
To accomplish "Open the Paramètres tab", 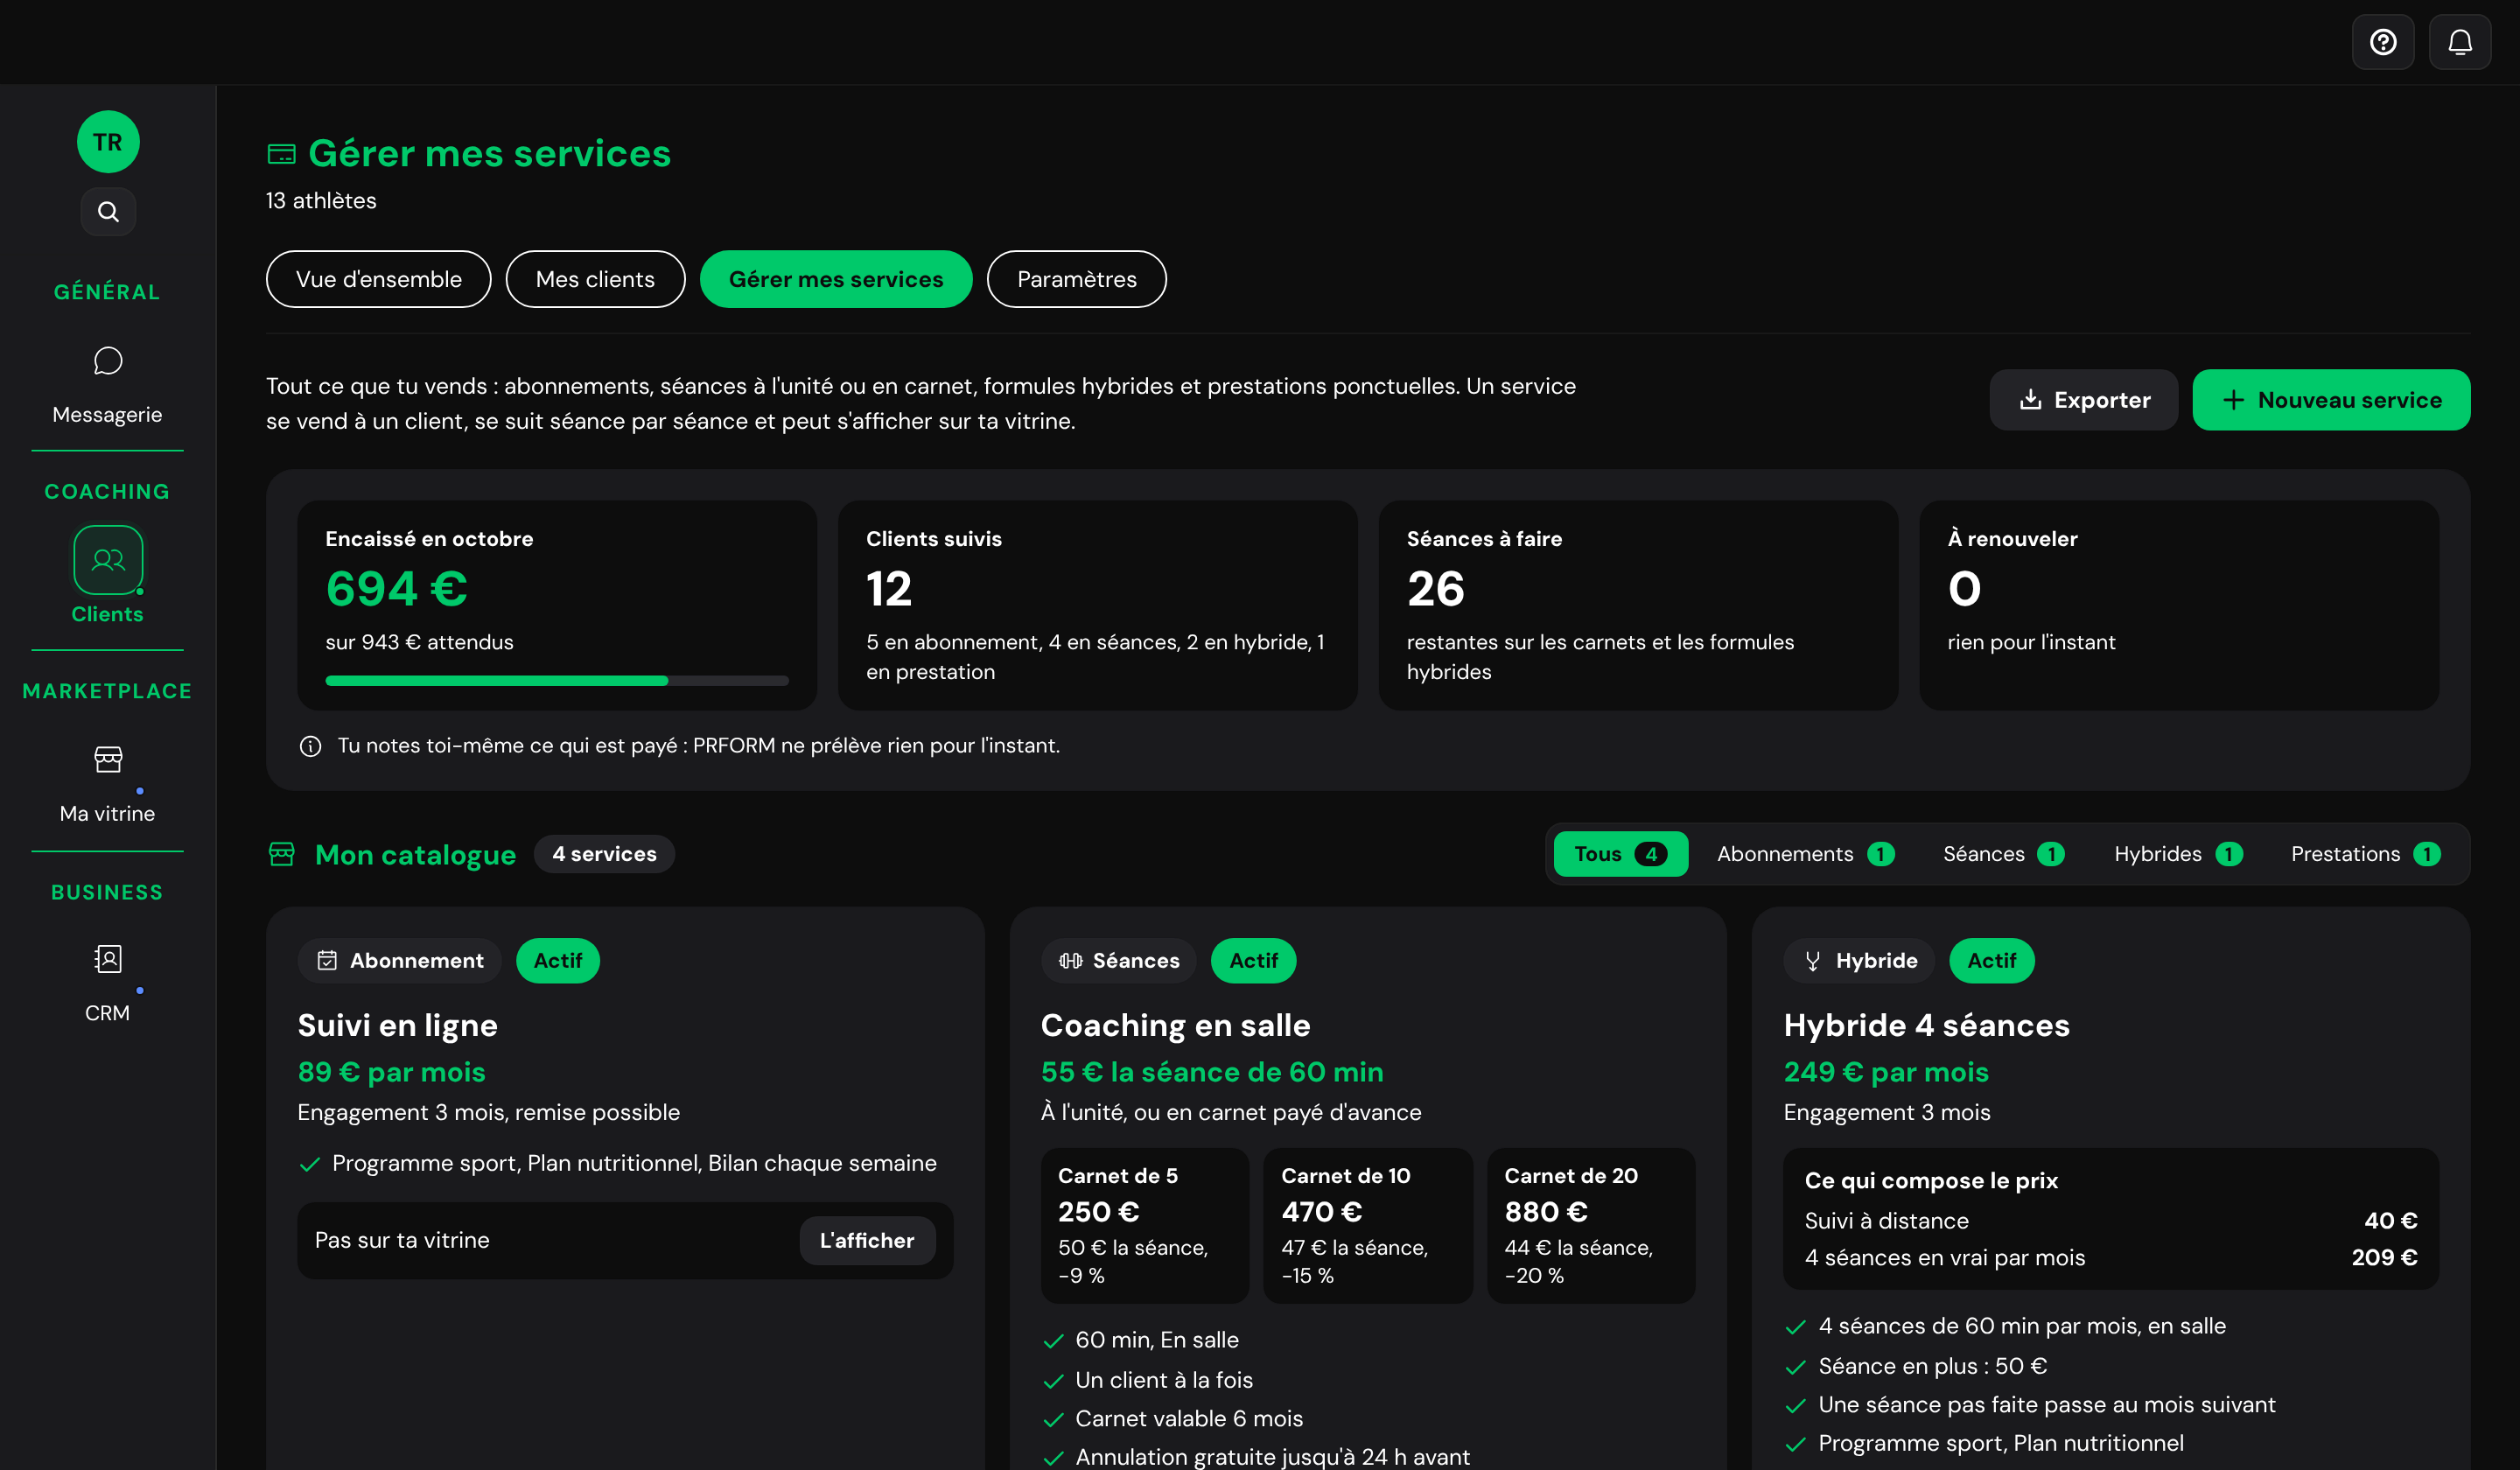I will click(x=1076, y=279).
